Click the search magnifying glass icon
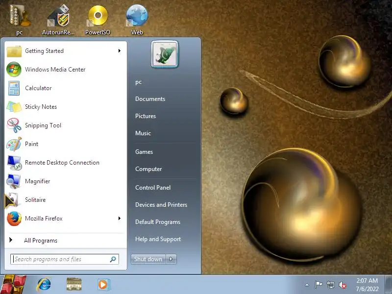 [x=113, y=259]
